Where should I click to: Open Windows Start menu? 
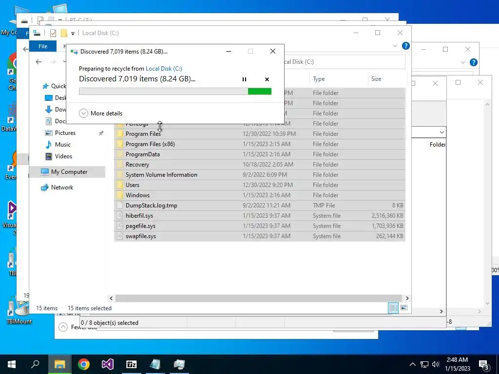pos(12,364)
